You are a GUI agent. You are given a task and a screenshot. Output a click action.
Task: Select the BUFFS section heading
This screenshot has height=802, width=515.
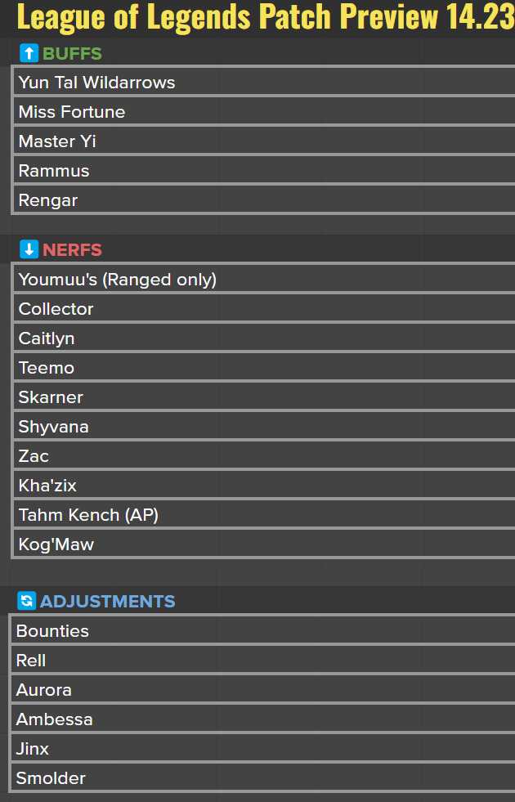72,54
